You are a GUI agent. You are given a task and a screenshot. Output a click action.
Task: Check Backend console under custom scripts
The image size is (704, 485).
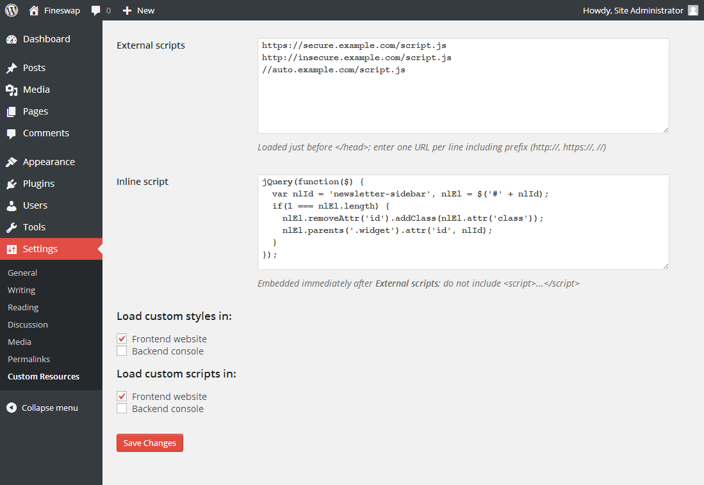tap(122, 408)
